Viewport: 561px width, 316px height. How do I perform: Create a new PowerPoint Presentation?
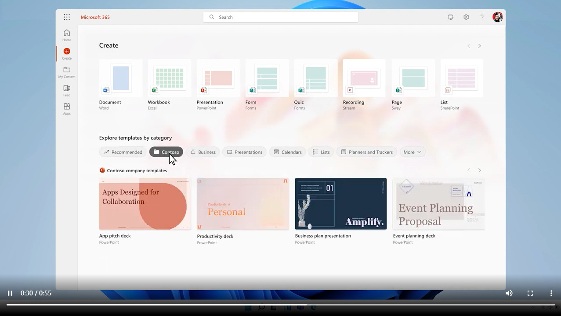pos(218,85)
